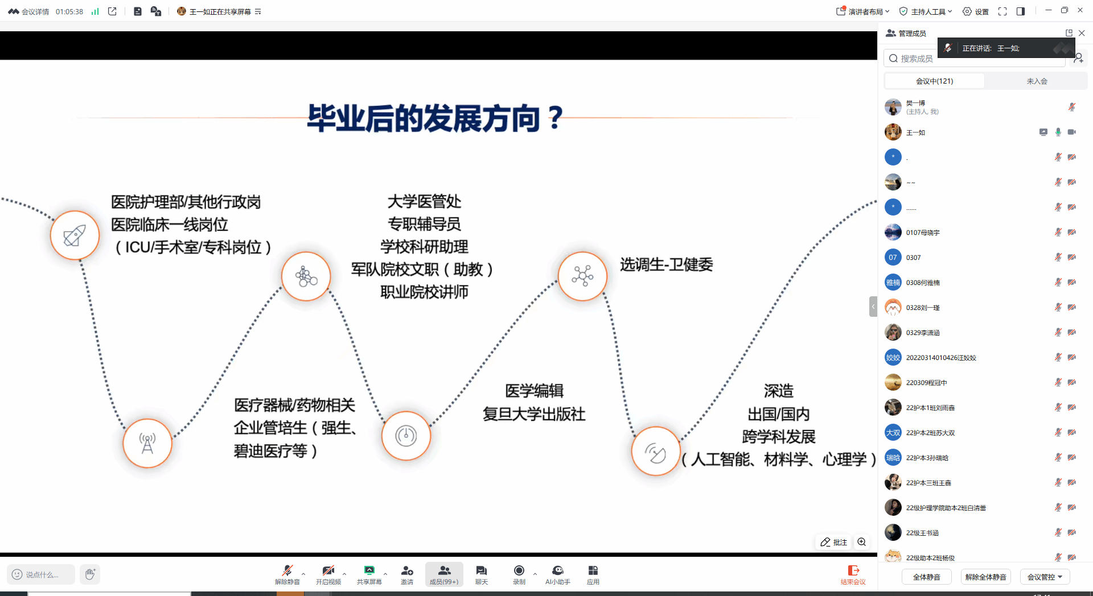Switch to the 未入会 tab
This screenshot has height=596, width=1093.
1037,81
